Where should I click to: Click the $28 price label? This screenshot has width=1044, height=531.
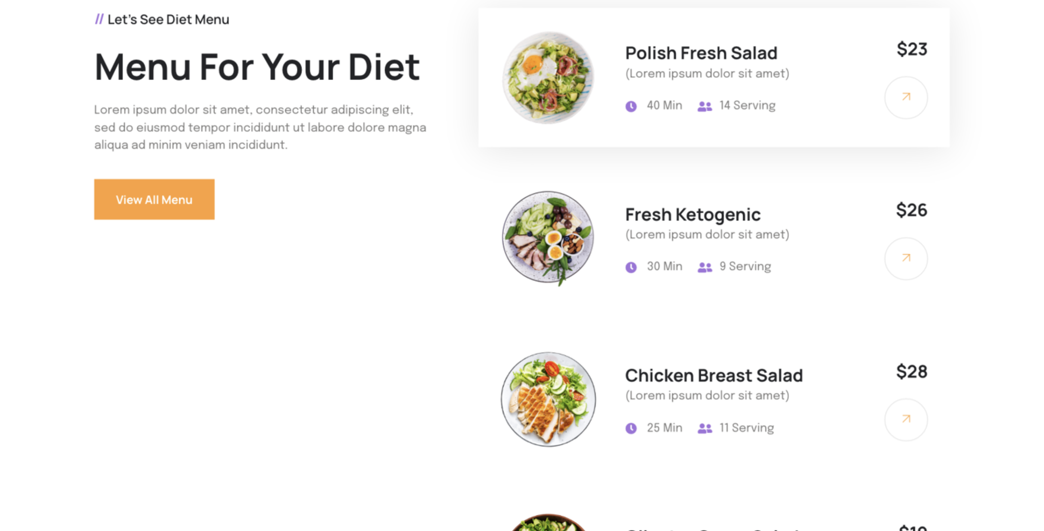coord(911,372)
